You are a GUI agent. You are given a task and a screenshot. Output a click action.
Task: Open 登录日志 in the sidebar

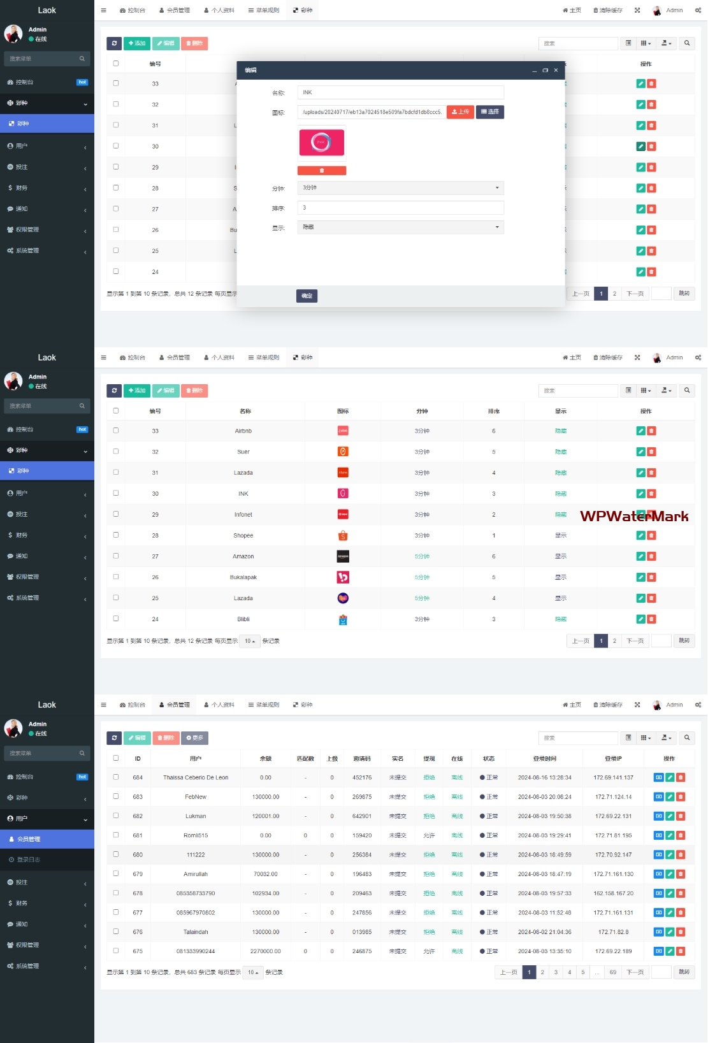[x=29, y=860]
